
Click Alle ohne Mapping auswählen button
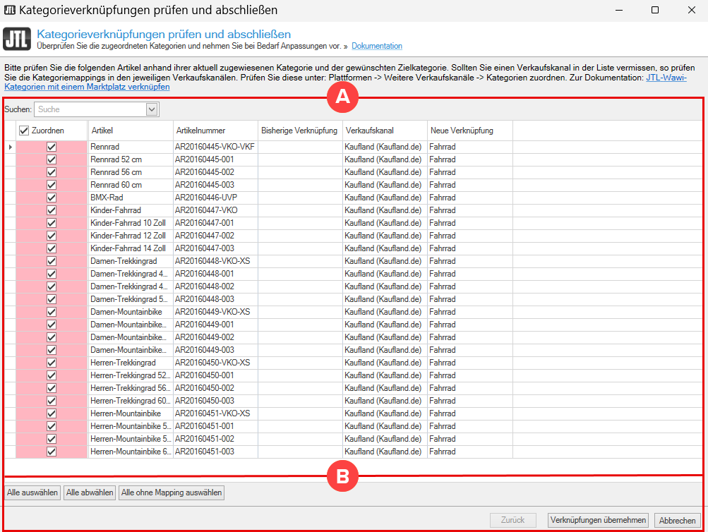coord(172,492)
